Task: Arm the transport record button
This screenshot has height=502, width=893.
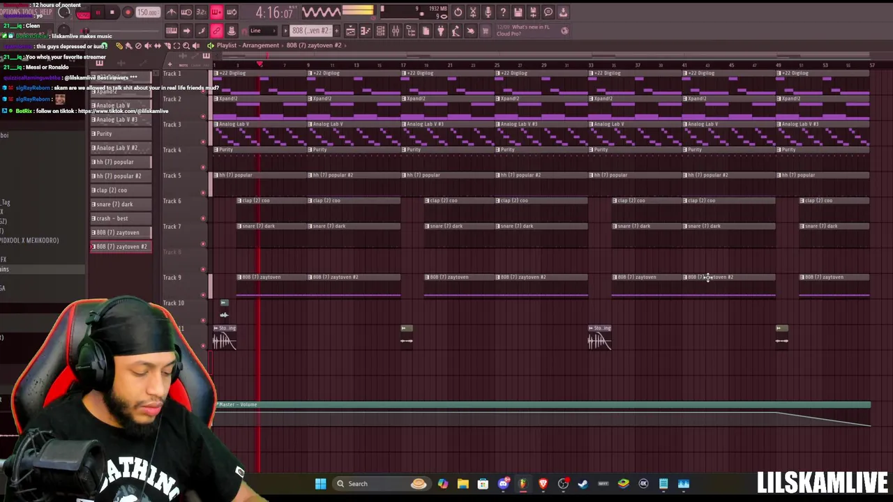Action: click(x=128, y=13)
